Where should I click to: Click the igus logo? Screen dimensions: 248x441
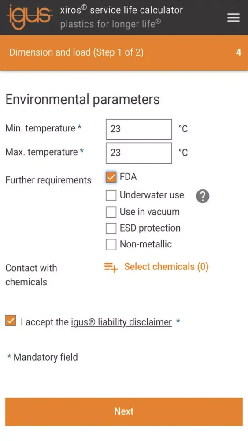30,17
